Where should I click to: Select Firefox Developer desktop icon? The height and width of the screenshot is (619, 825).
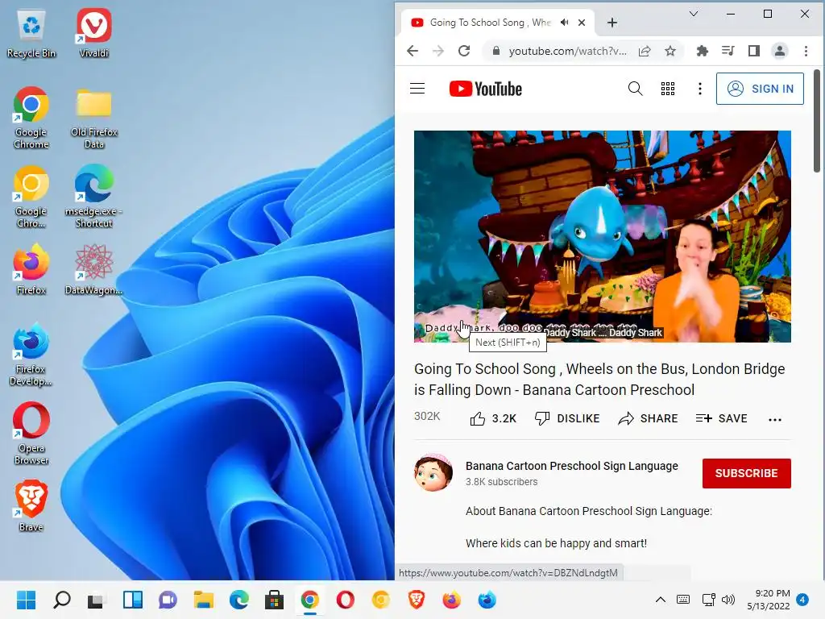[x=31, y=355]
